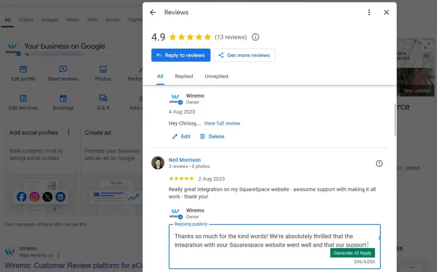Click the Wiremo business logo by Your business on Google
Viewport: 437px width, 272px height.
point(12,49)
